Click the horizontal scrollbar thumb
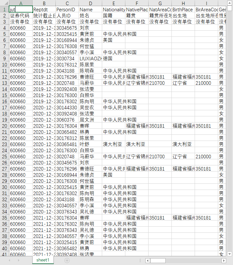The image size is (233, 265). [x=158, y=260]
